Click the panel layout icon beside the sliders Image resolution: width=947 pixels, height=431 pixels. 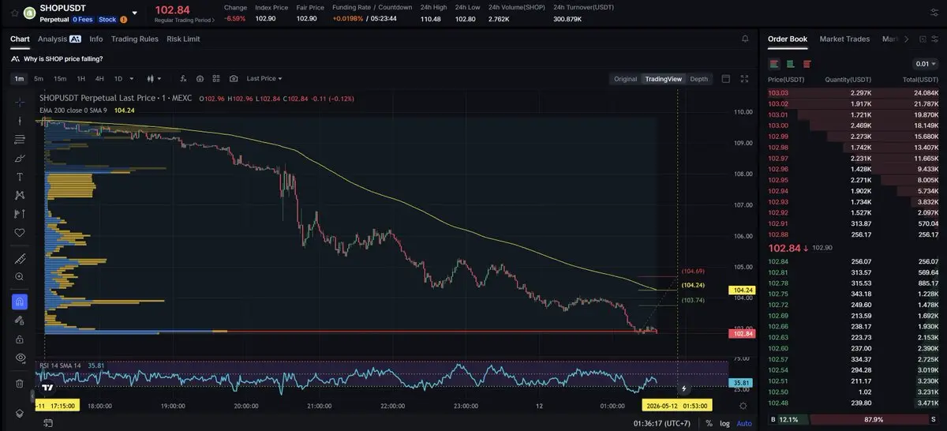921,39
